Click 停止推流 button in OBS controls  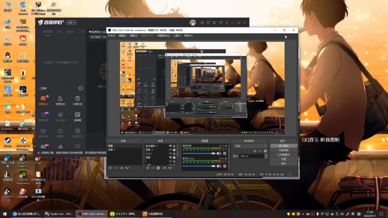tap(284, 146)
